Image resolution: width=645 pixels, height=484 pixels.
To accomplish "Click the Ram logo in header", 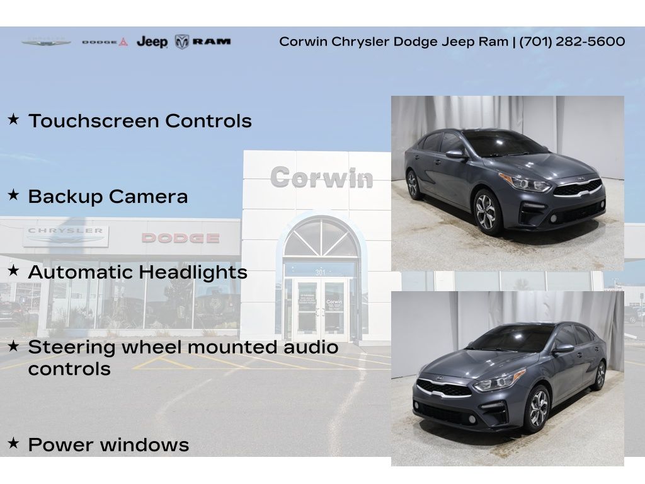I will tap(203, 42).
